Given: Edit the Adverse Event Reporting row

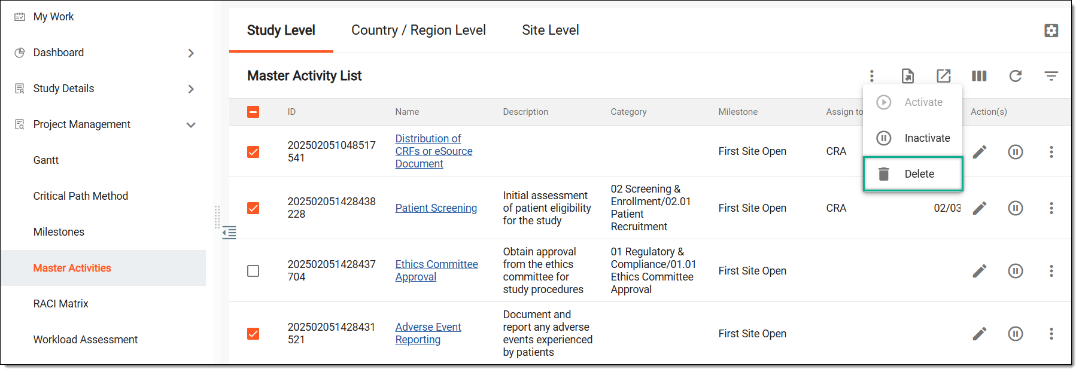Looking at the screenshot, I should coord(979,334).
